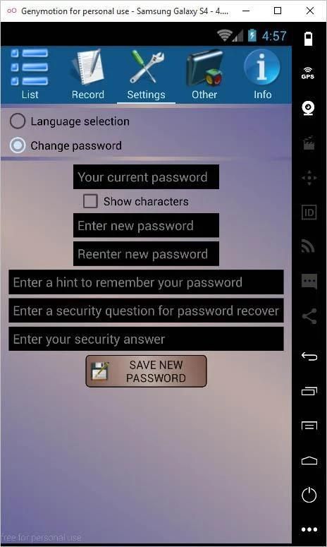Screen dimensions: 327x547
Task: Click the Reenter new password field
Action: [x=147, y=253]
